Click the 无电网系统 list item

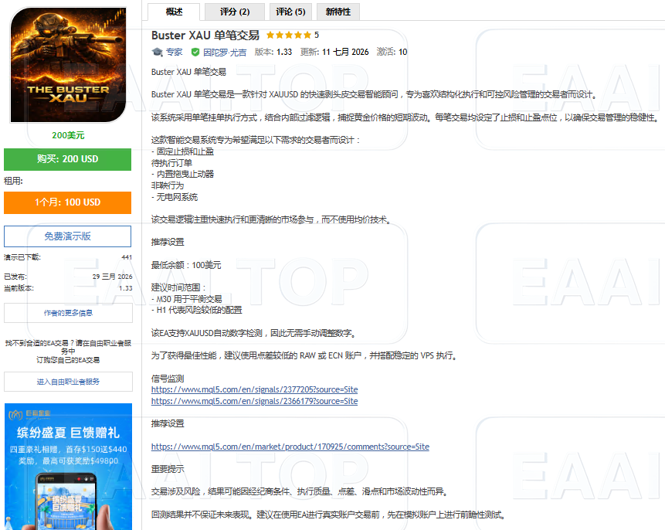[175, 197]
